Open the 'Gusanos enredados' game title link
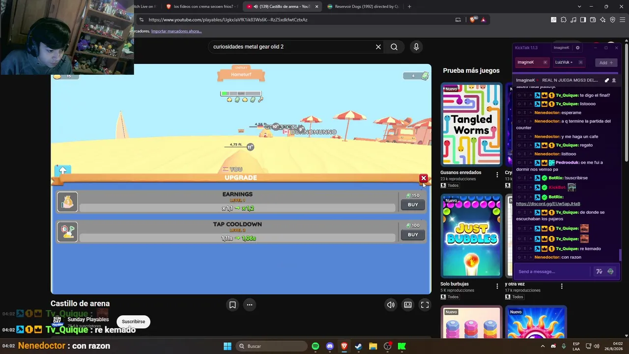This screenshot has width=629, height=354. click(461, 173)
